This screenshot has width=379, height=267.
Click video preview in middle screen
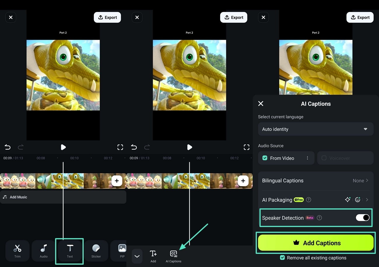pos(189,75)
